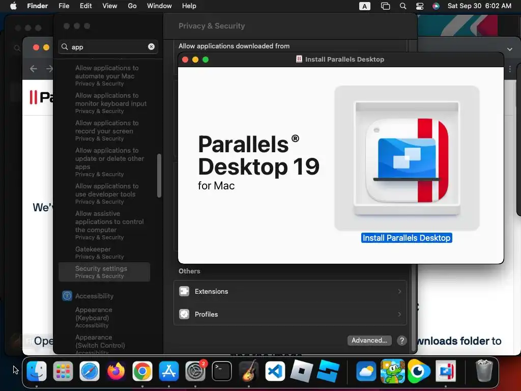Open Spotlight search in menu bar

coord(403,6)
